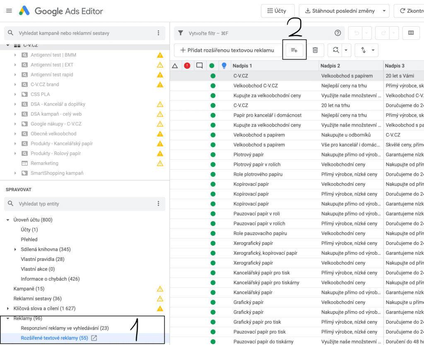Click Zkontrolovat button at top right
This screenshot has height=345, width=424.
409,11
